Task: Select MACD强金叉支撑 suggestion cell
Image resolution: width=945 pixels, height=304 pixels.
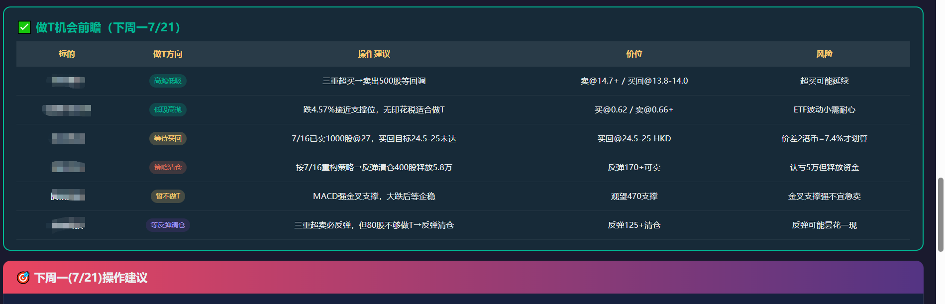Action: pyautogui.click(x=374, y=196)
